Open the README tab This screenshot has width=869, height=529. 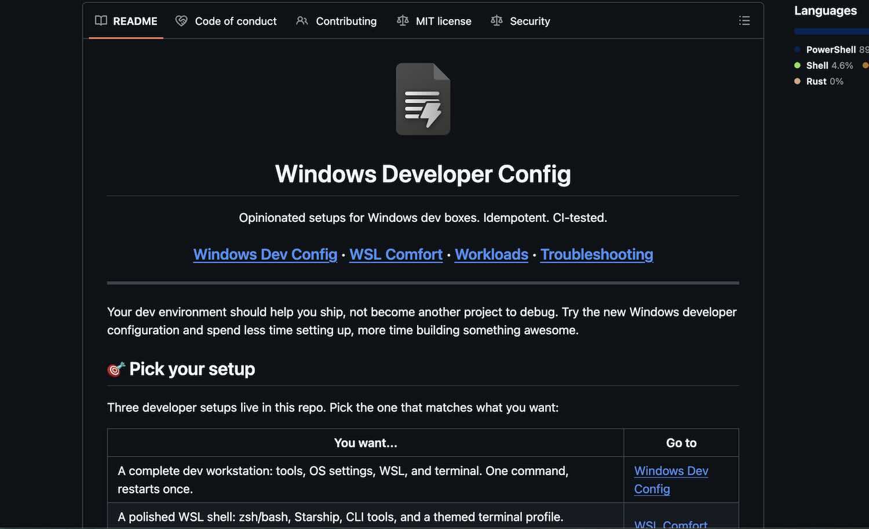tap(126, 21)
